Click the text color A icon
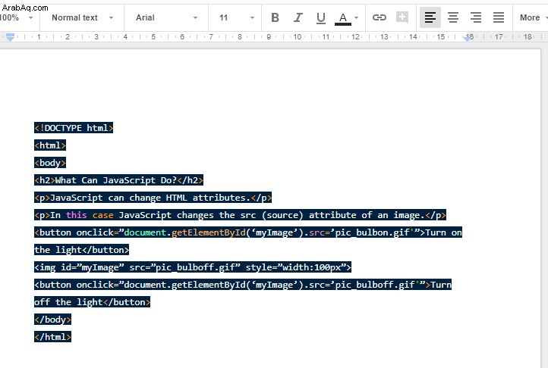 tap(343, 18)
